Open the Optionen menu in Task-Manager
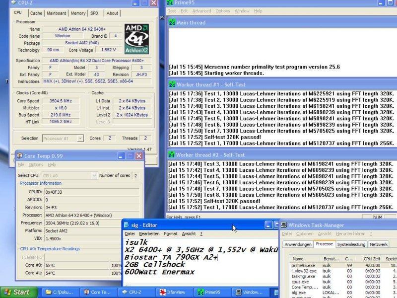 point(305,233)
